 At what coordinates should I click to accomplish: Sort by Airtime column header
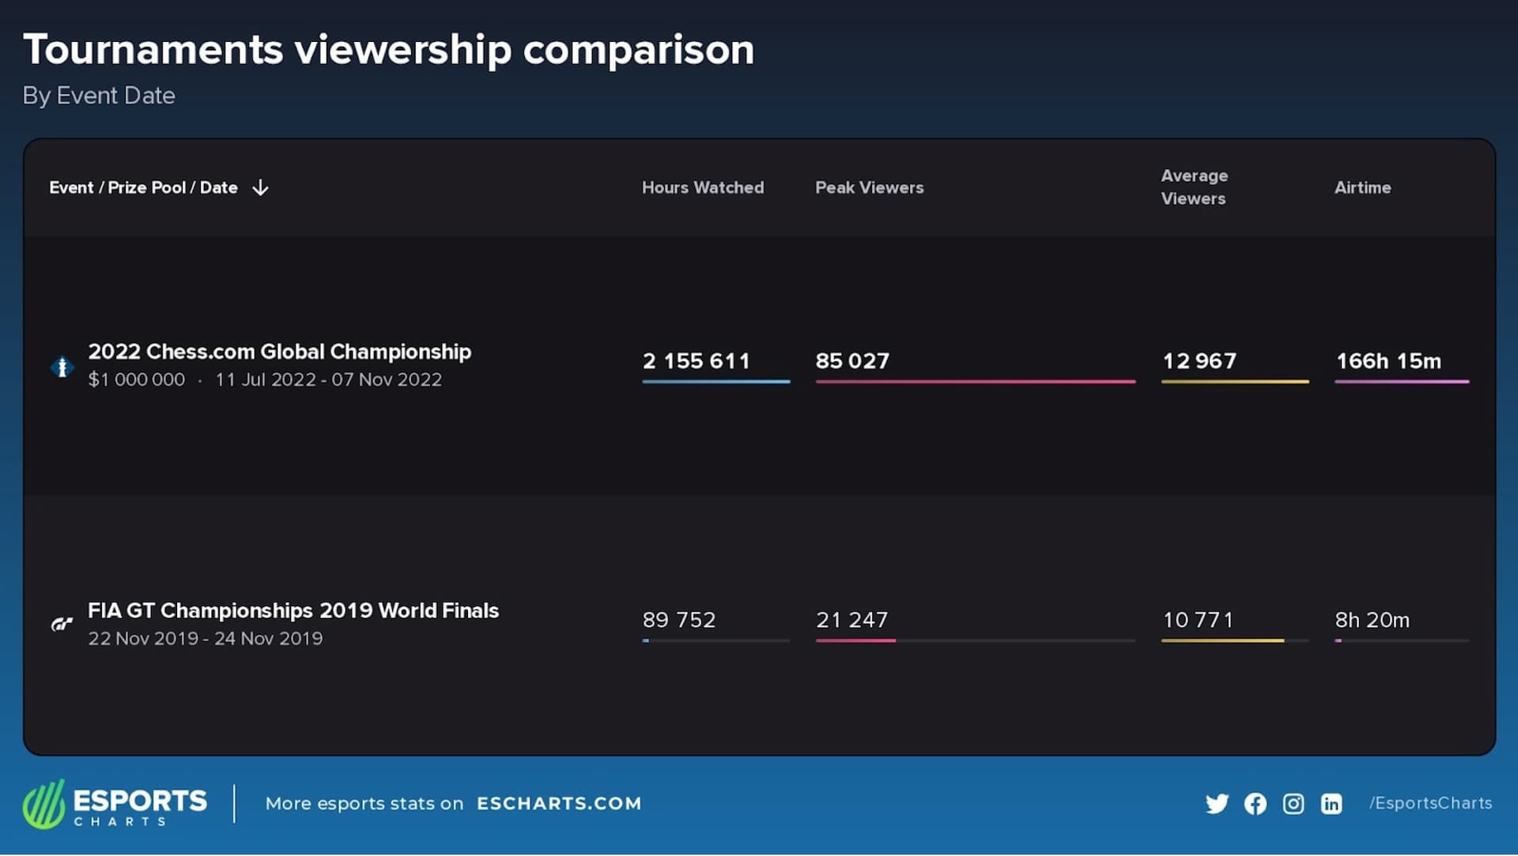tap(1362, 188)
